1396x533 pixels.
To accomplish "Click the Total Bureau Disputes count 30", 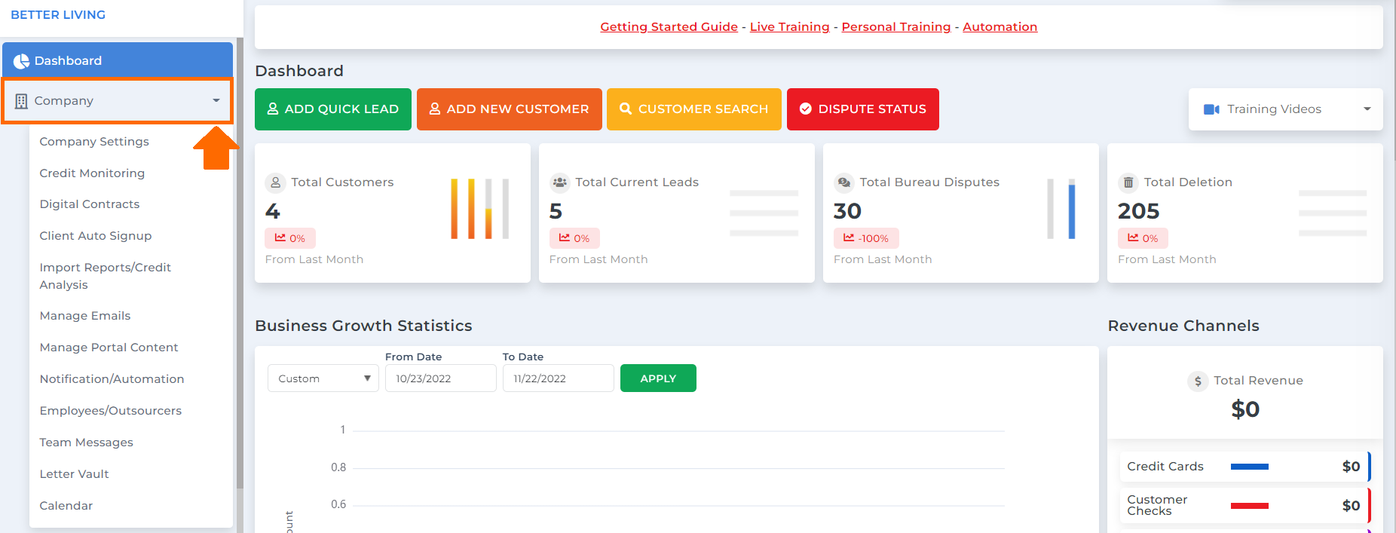I will click(847, 212).
